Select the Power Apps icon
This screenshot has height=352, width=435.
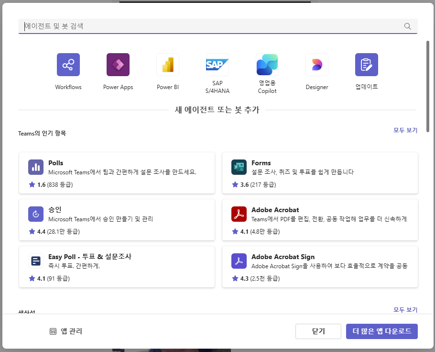[118, 65]
